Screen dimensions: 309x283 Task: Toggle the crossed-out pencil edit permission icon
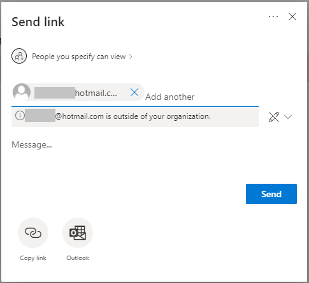(x=274, y=117)
